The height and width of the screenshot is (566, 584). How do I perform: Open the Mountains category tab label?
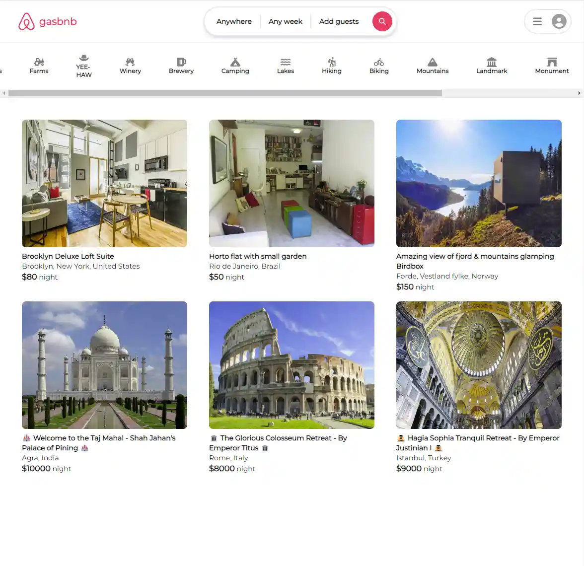click(x=433, y=71)
